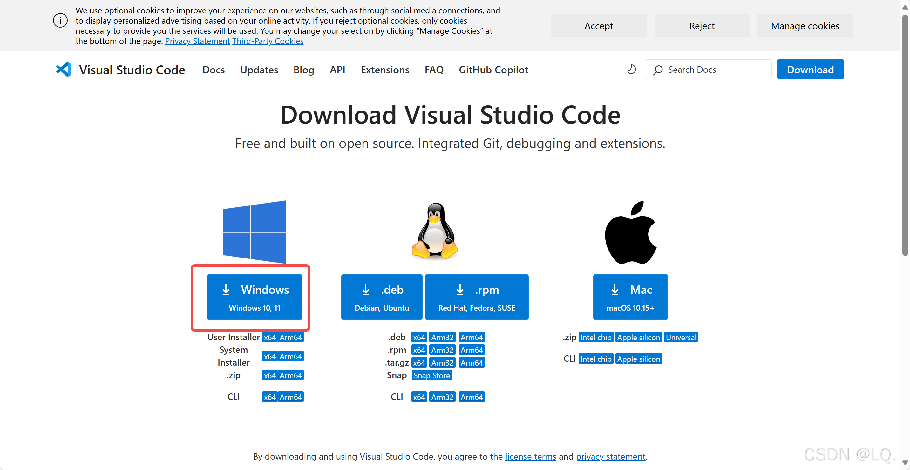
Task: Open the Blog menu item
Action: pos(304,70)
